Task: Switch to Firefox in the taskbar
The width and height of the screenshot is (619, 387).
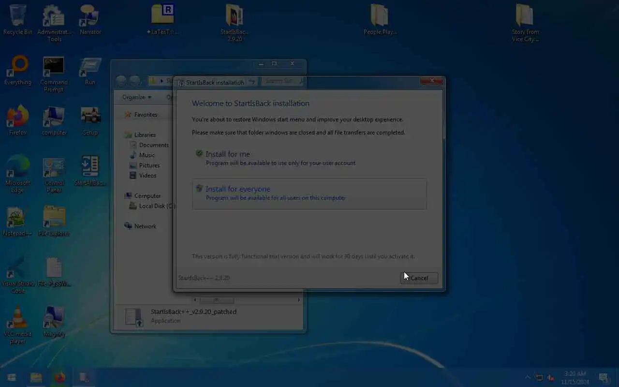Action: tap(60, 377)
